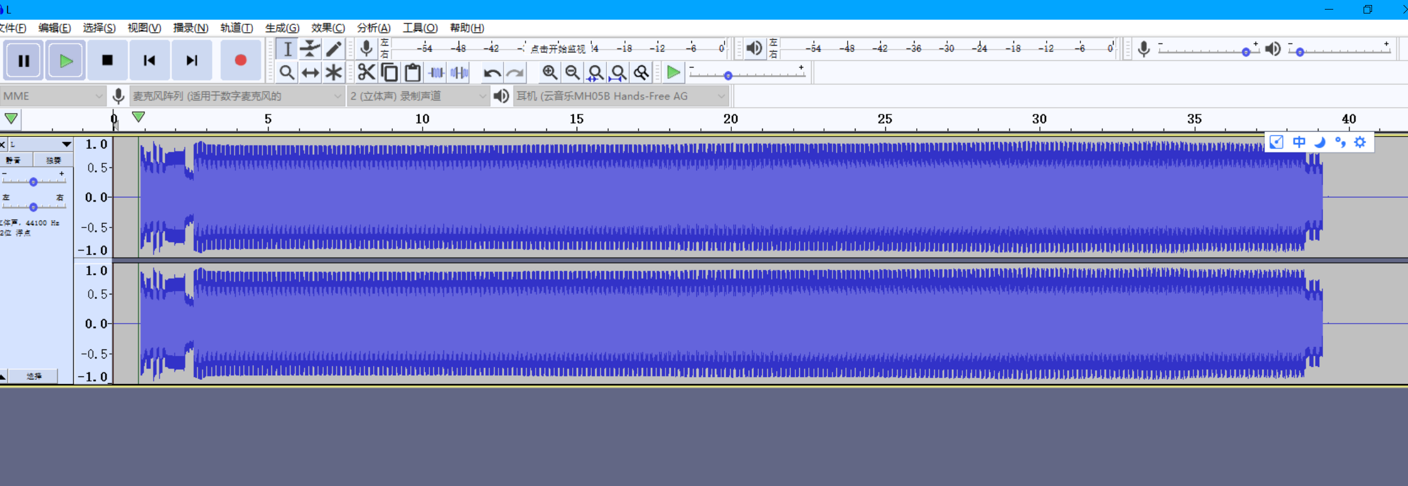Open the 麦克风阵列 recording device dropdown

pos(237,96)
